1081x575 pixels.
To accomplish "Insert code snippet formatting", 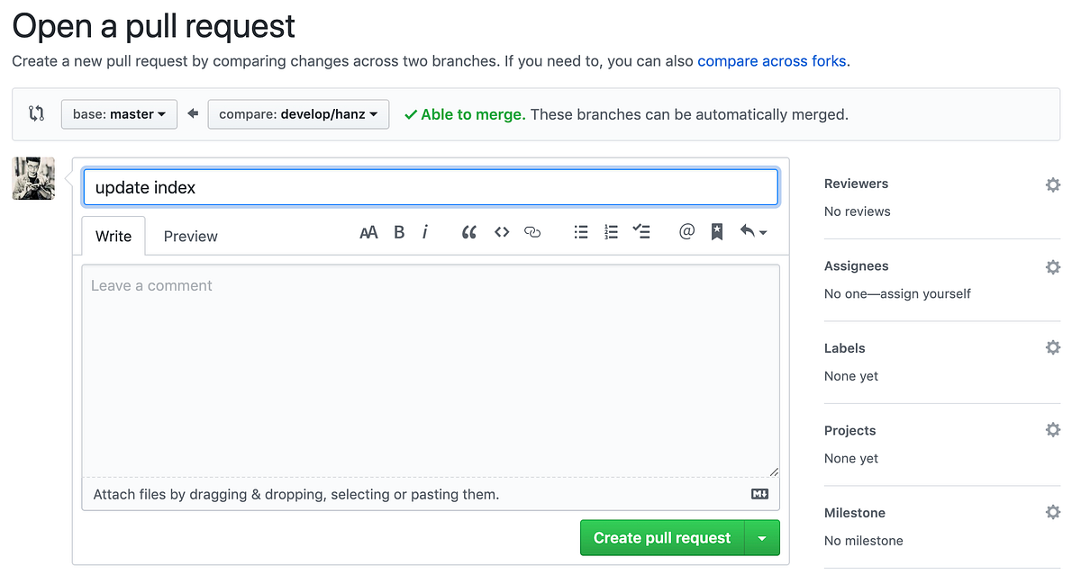I will [502, 232].
